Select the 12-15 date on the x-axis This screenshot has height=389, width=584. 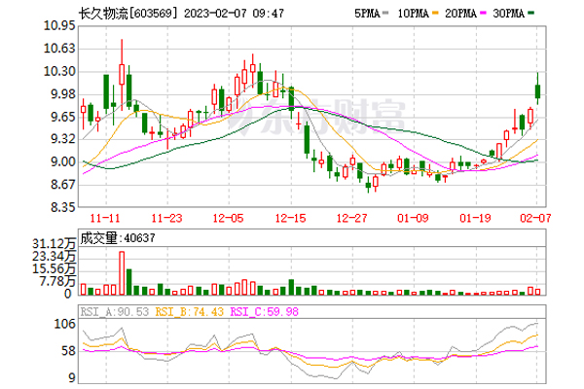pyautogui.click(x=290, y=219)
